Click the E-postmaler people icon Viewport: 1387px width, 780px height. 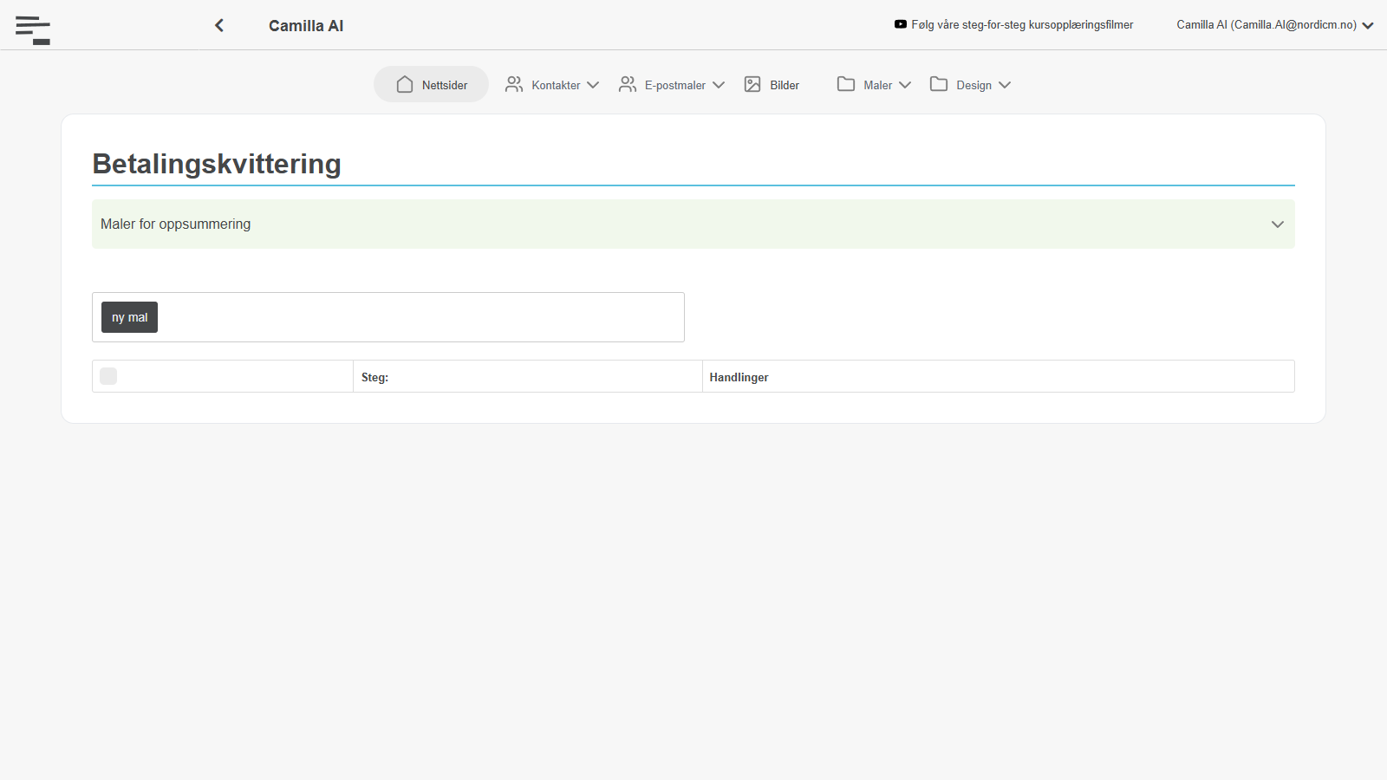[628, 84]
